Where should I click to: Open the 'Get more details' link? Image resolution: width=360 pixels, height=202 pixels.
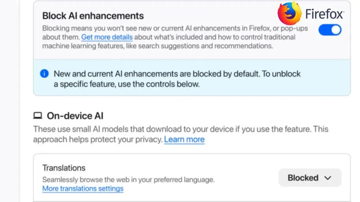[x=107, y=37]
